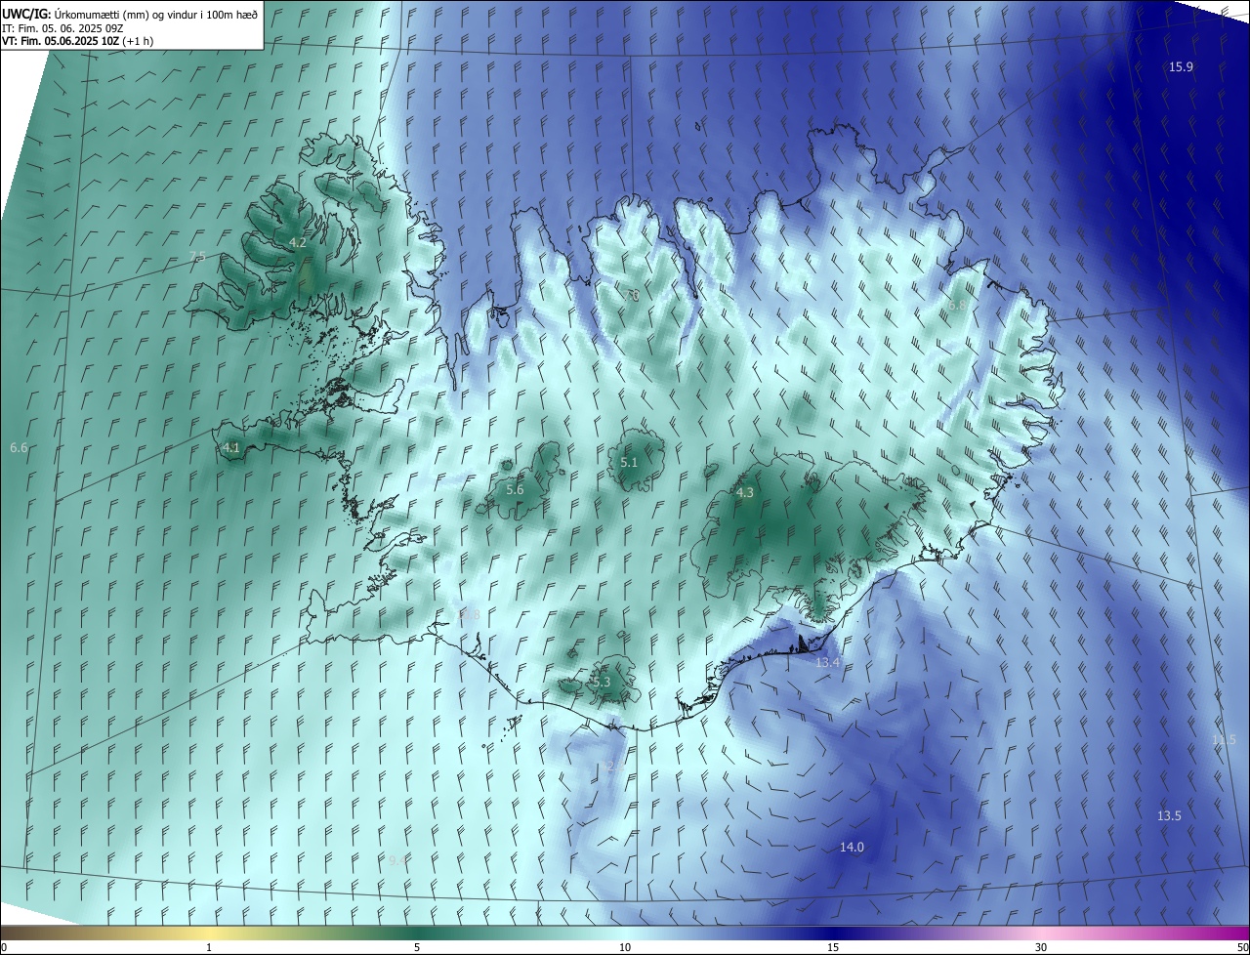Click the 30 tick on the color scale

[x=1041, y=947]
